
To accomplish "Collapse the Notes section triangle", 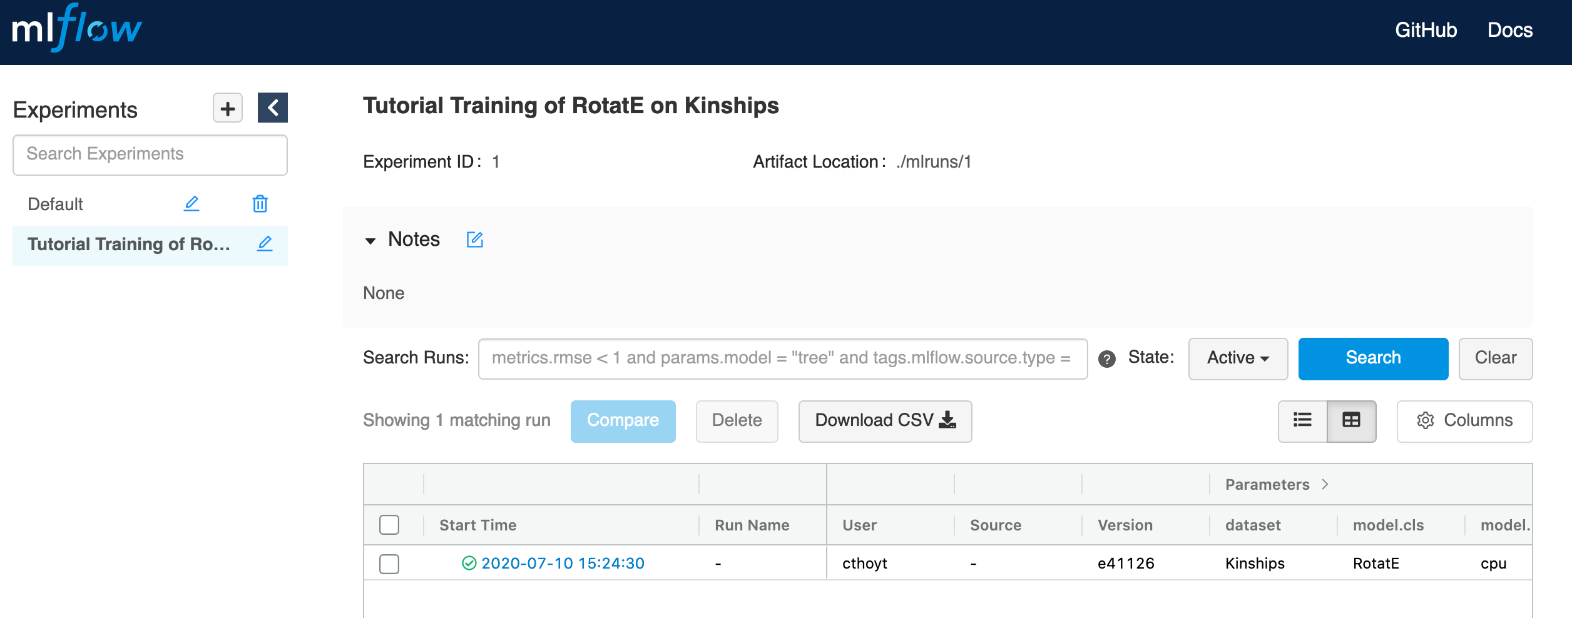I will point(370,241).
